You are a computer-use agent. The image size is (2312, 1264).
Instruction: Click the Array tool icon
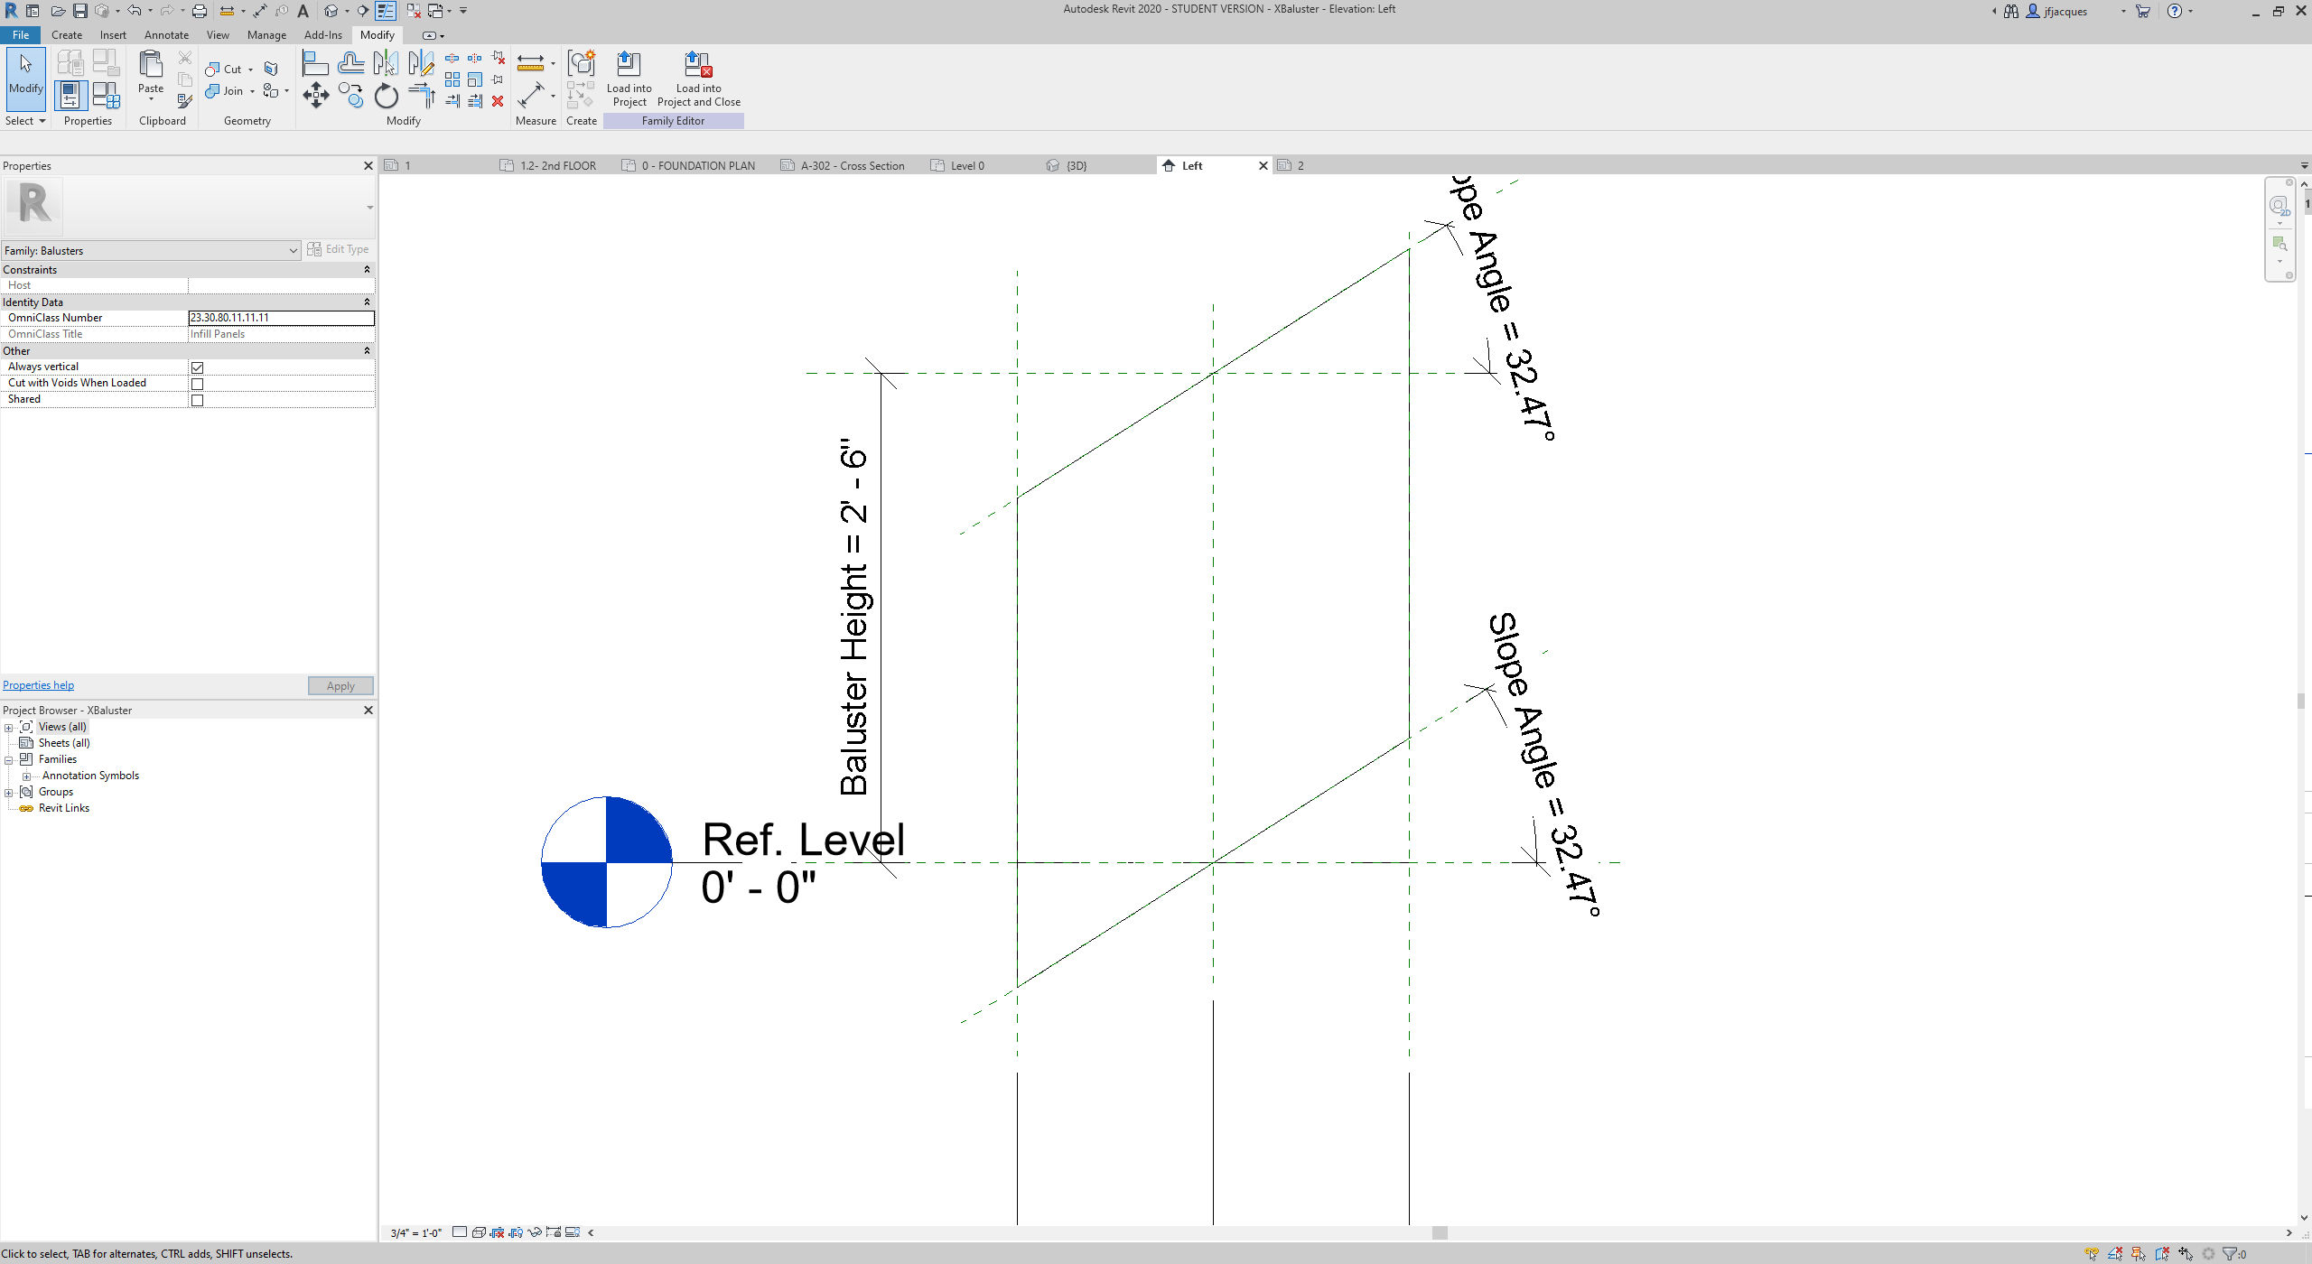[452, 80]
